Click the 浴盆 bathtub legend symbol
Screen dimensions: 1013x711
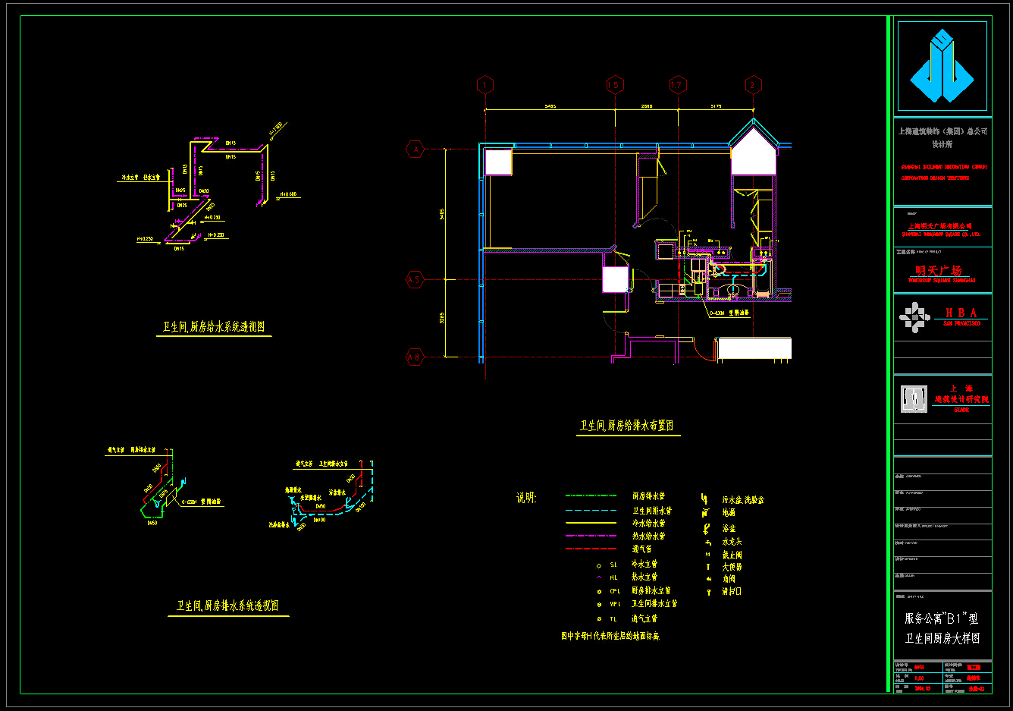click(x=707, y=527)
